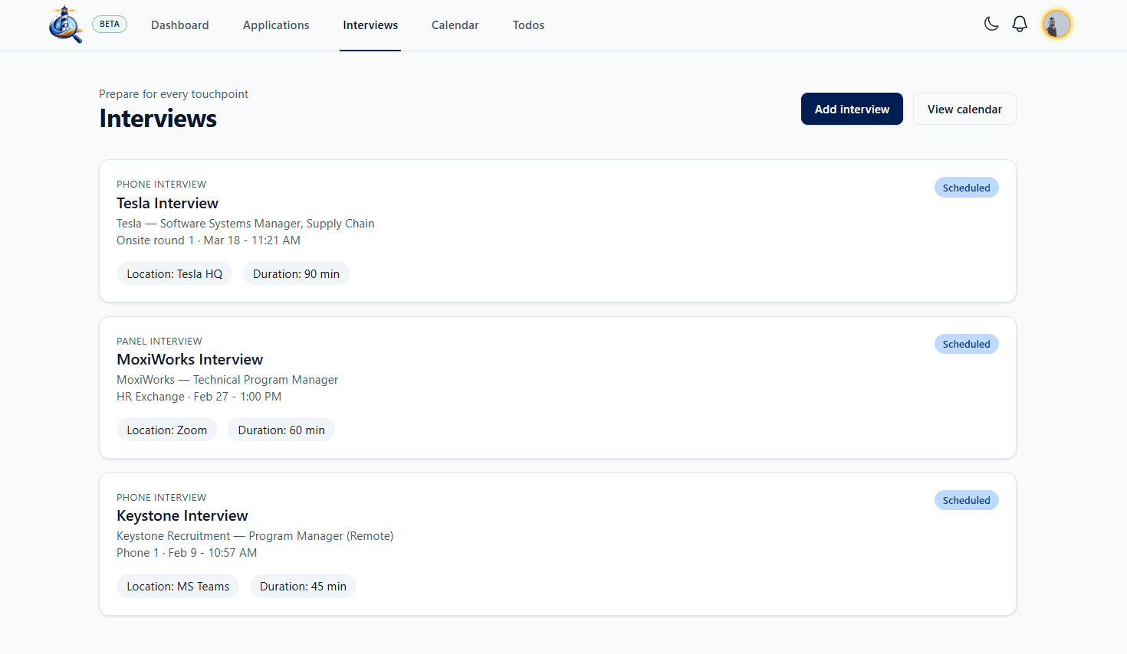This screenshot has height=654, width=1127.
Task: Select the Interviews tab
Action: [x=370, y=25]
